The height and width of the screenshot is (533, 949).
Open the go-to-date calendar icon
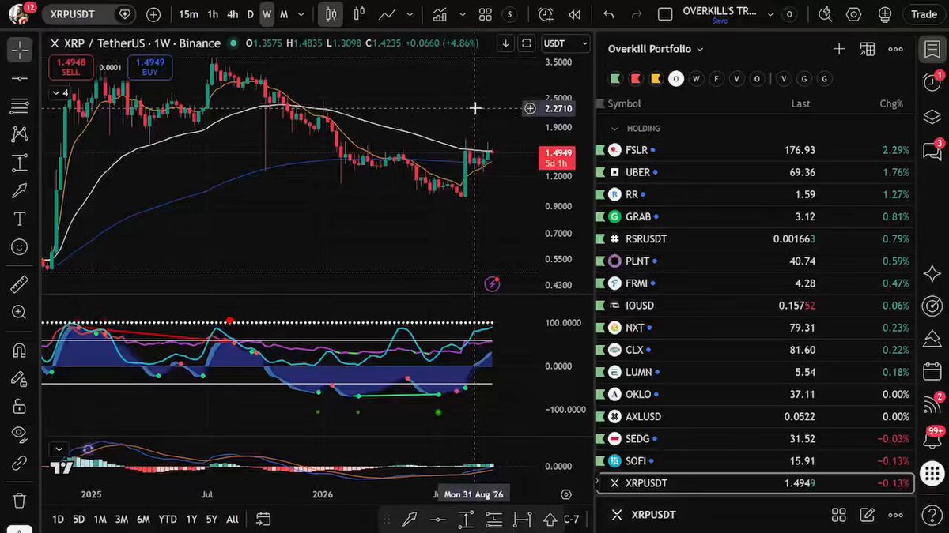point(263,519)
